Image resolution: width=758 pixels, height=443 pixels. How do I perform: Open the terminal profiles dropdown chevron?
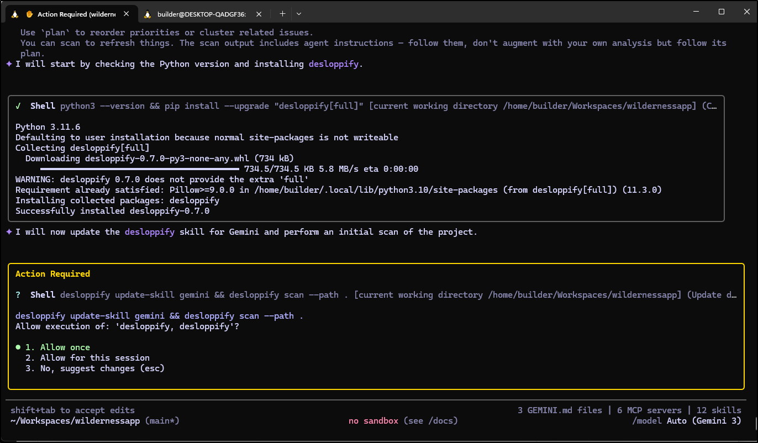point(299,13)
